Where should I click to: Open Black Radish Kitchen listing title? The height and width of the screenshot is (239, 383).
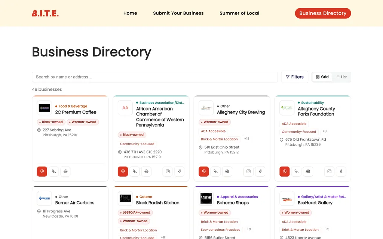tap(157, 203)
